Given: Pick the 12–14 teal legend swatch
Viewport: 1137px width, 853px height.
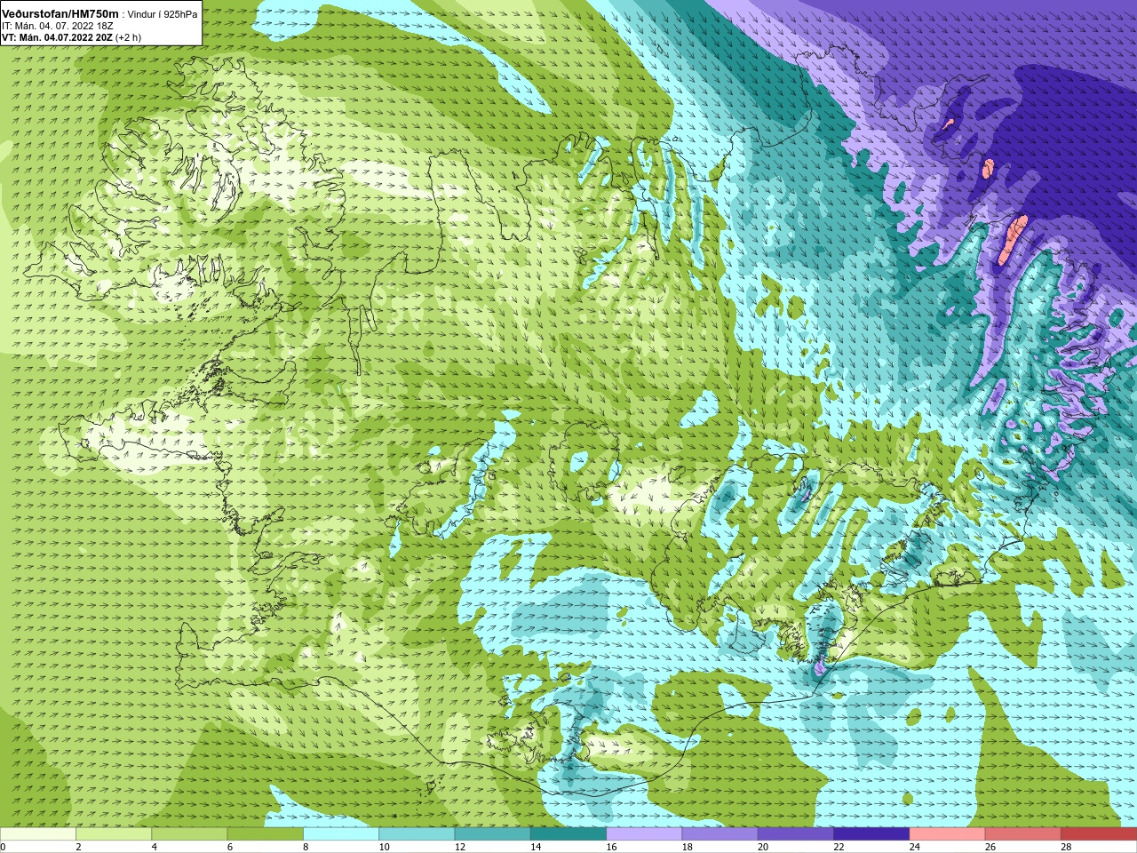Looking at the screenshot, I should (493, 833).
